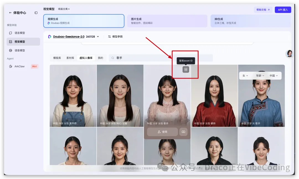Click the avatar assistant icon on the right
The image size is (299, 179).
290,54
